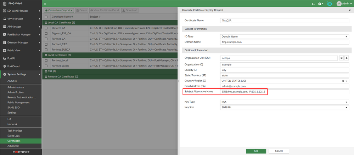
Task: Click OK to generate the CSR
Action: point(256,151)
